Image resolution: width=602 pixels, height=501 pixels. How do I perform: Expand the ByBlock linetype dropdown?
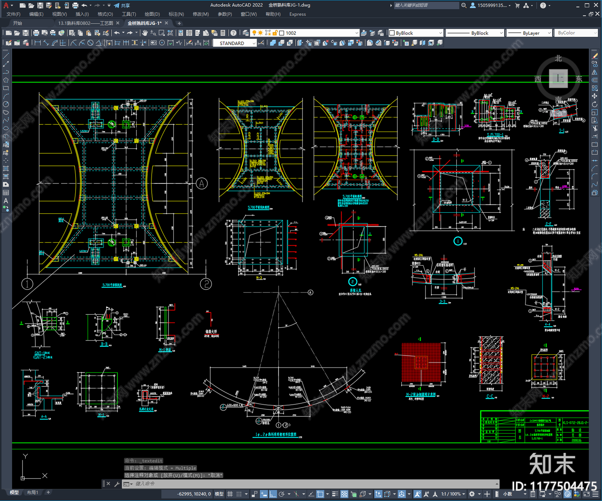[x=475, y=33]
